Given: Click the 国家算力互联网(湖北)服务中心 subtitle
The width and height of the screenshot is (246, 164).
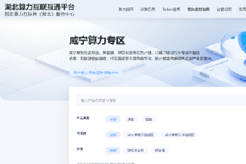Looking at the screenshot, I should pos(40,14).
